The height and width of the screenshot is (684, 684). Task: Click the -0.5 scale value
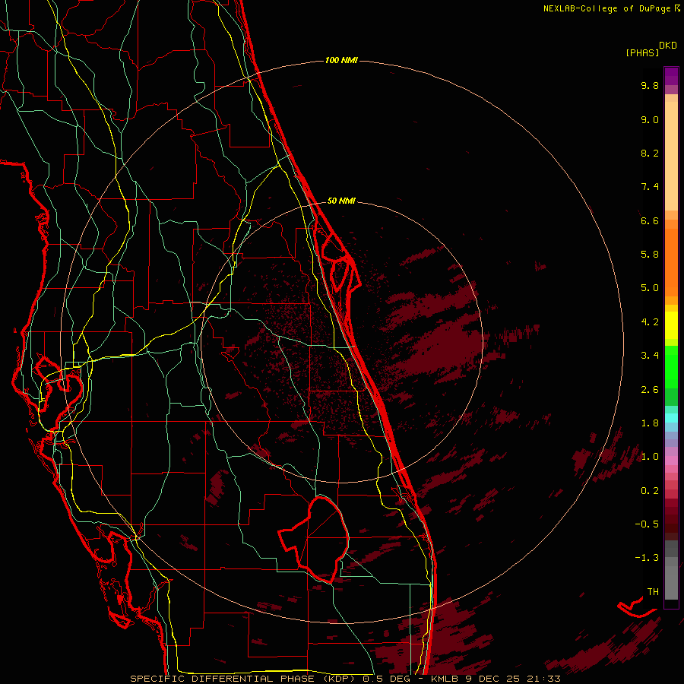pos(647,524)
